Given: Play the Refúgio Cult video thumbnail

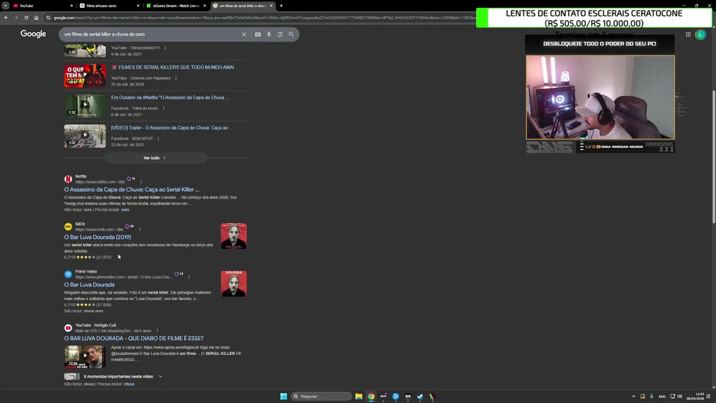Looking at the screenshot, I should [85, 357].
